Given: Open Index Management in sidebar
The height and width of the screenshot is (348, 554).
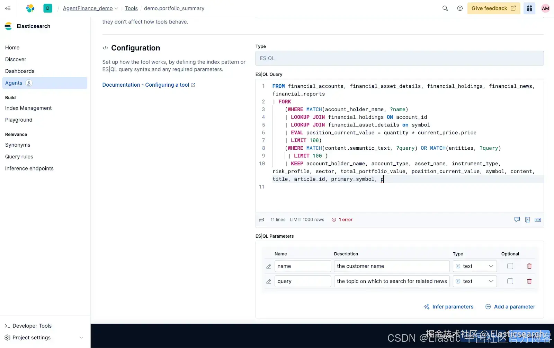Looking at the screenshot, I should coord(28,108).
